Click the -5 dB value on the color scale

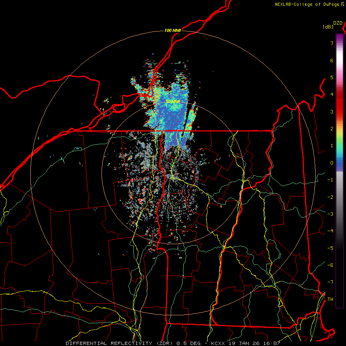pyautogui.click(x=330, y=248)
